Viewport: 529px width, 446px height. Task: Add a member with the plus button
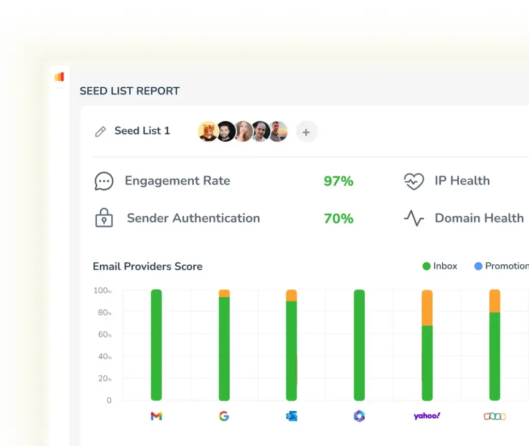tap(306, 132)
